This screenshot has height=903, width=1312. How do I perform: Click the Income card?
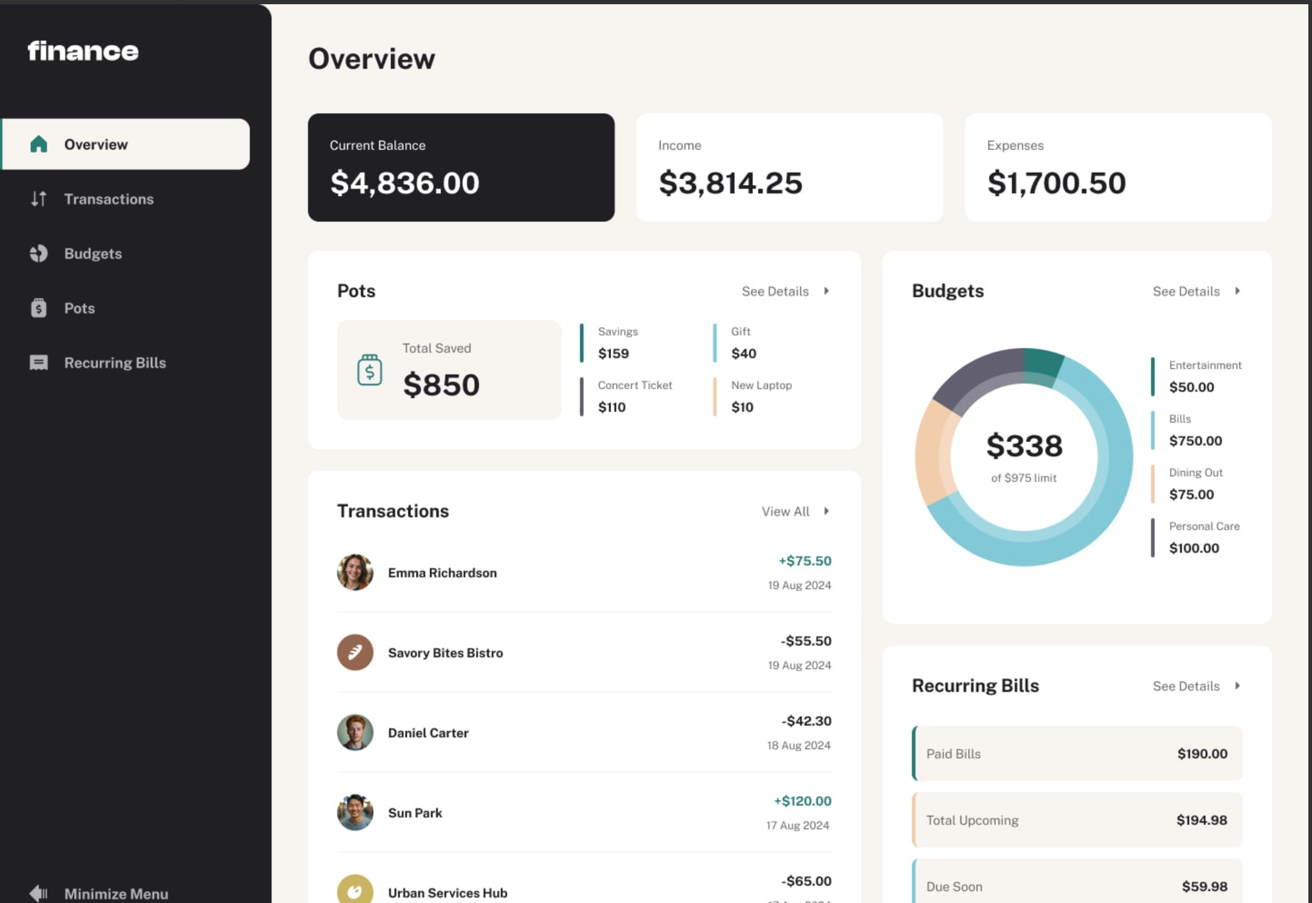click(x=790, y=167)
